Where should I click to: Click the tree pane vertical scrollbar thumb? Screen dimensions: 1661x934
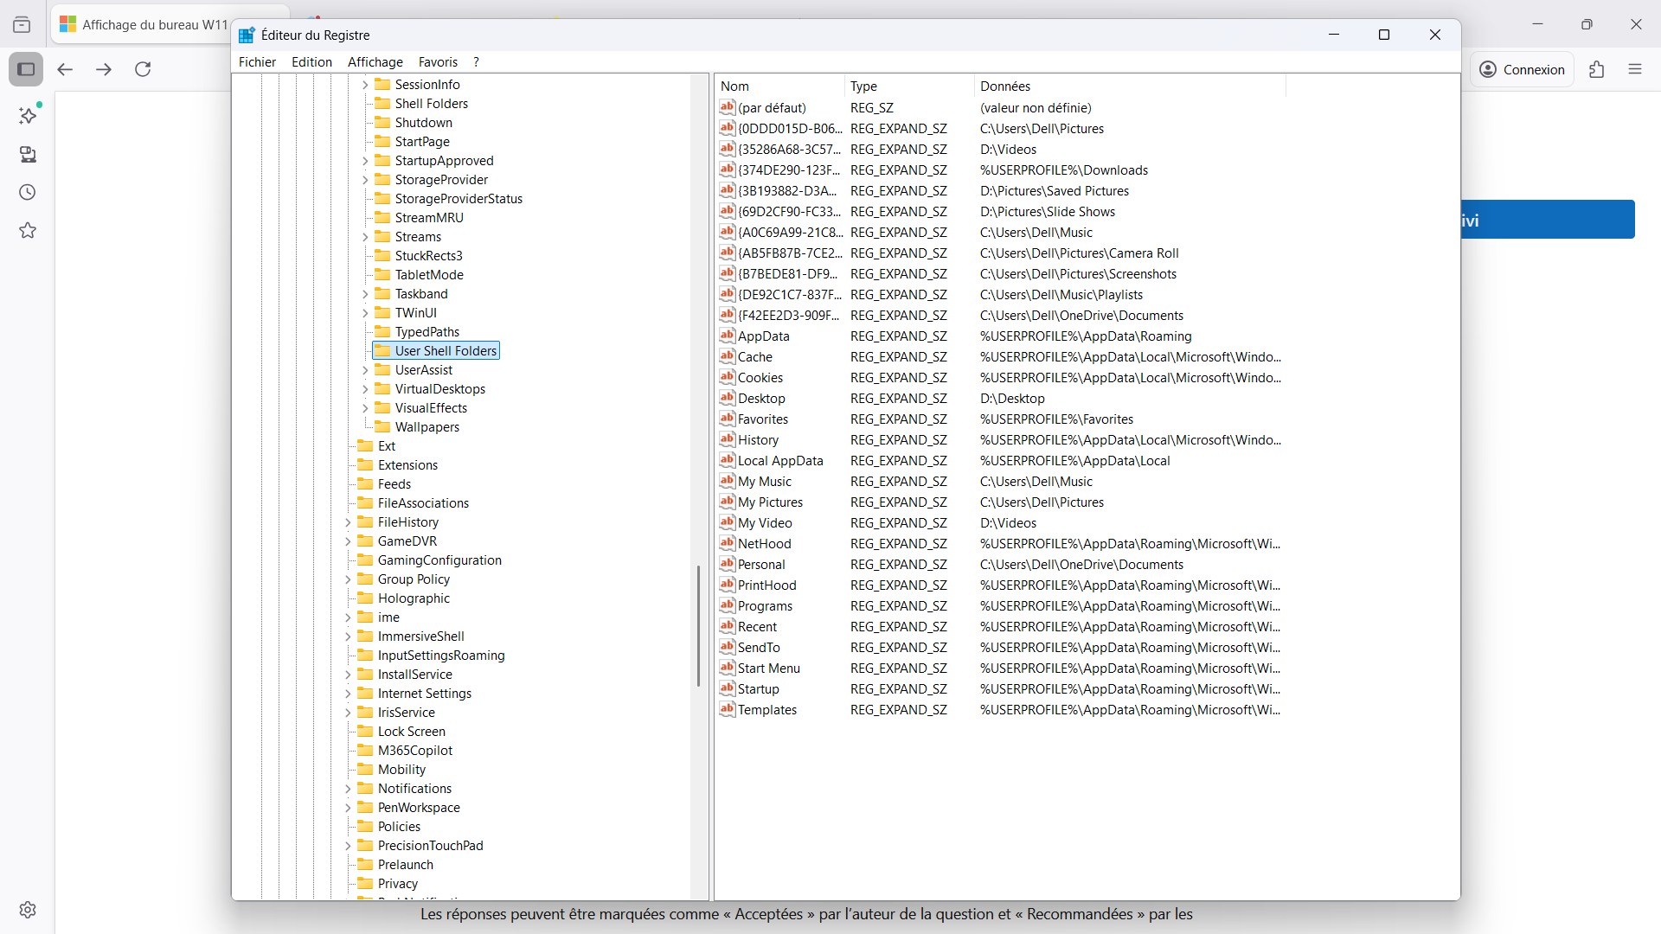pyautogui.click(x=698, y=626)
